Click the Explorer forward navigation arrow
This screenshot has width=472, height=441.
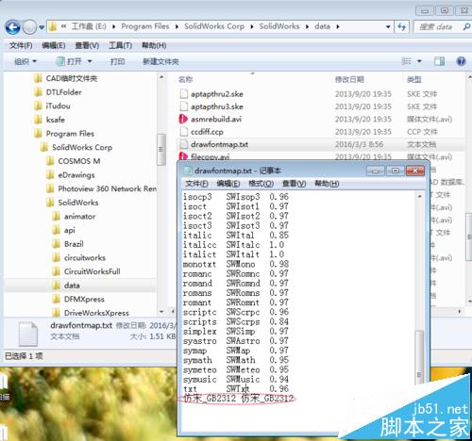tap(29, 27)
